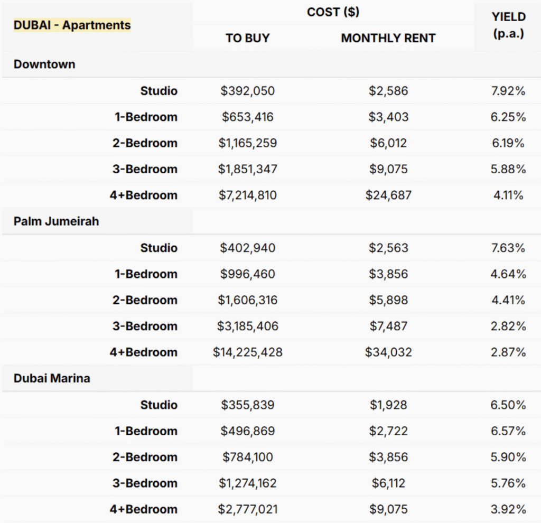The height and width of the screenshot is (523, 541).
Task: Click the "COST ($)" header cell
Action: point(333,12)
